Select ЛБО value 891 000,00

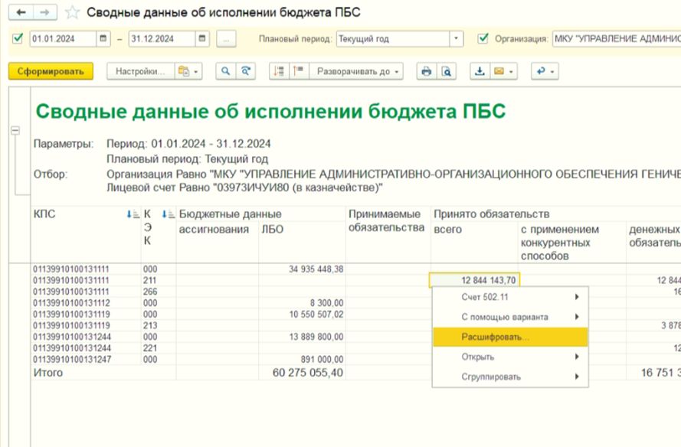click(x=303, y=359)
